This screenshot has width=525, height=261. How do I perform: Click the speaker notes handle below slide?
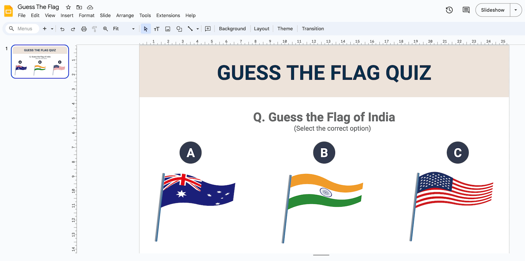pos(321,255)
